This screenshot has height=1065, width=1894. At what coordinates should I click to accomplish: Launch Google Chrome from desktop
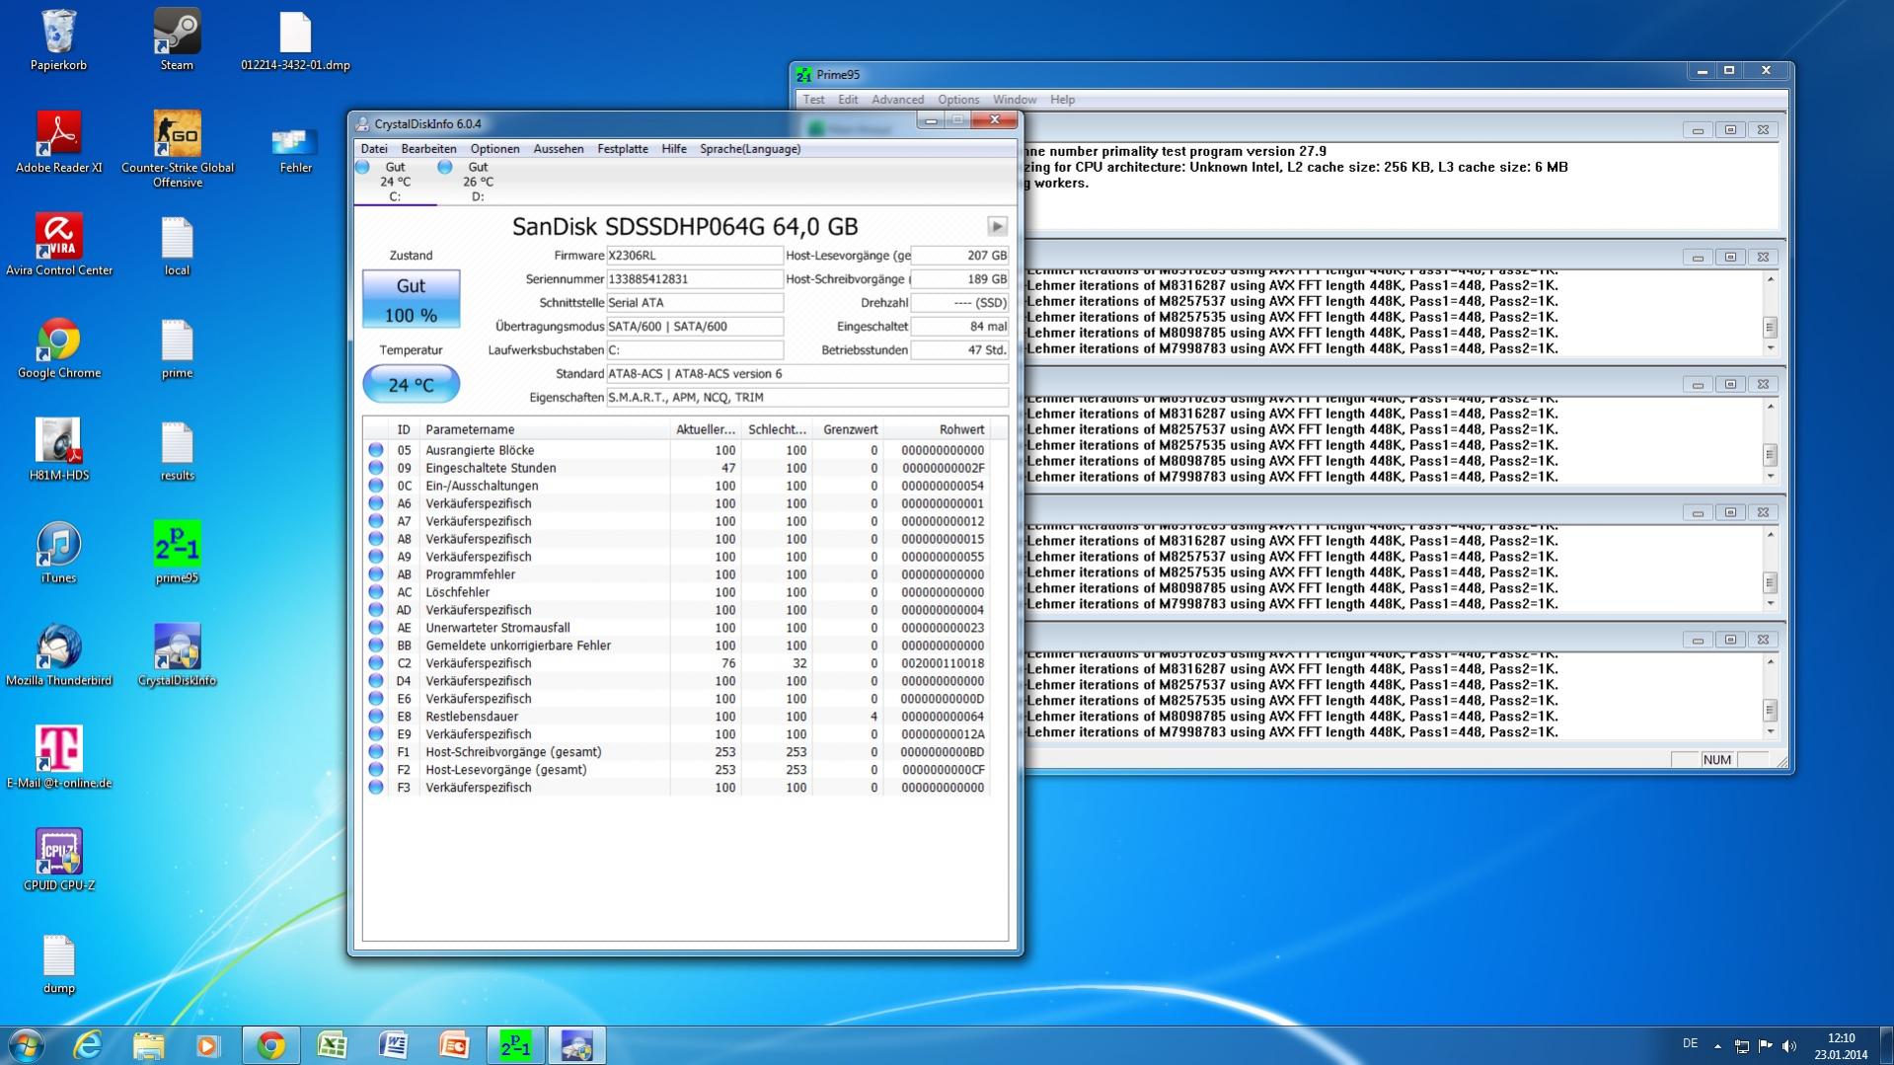(59, 347)
